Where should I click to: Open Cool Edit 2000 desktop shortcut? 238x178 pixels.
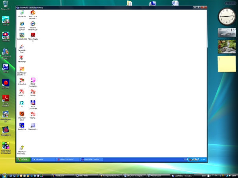22,35
